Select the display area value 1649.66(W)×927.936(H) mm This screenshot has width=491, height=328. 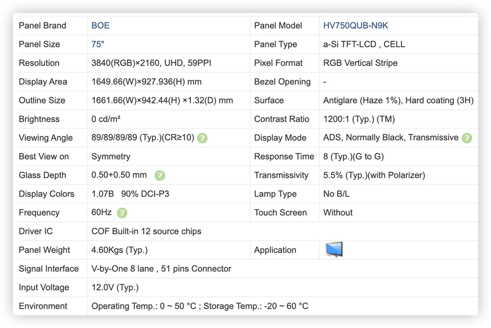tap(146, 82)
